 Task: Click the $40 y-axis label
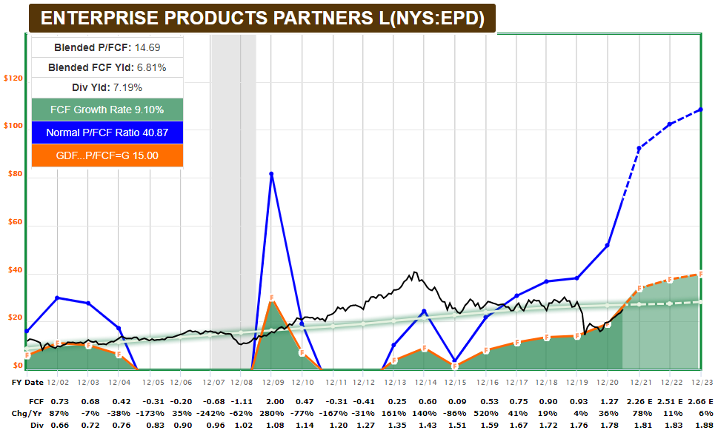[x=15, y=269]
